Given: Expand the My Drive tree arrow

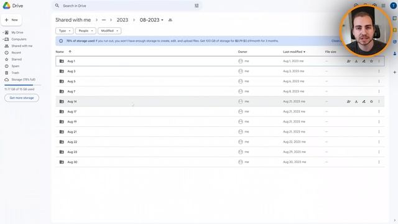Looking at the screenshot, I should click(x=2, y=32).
